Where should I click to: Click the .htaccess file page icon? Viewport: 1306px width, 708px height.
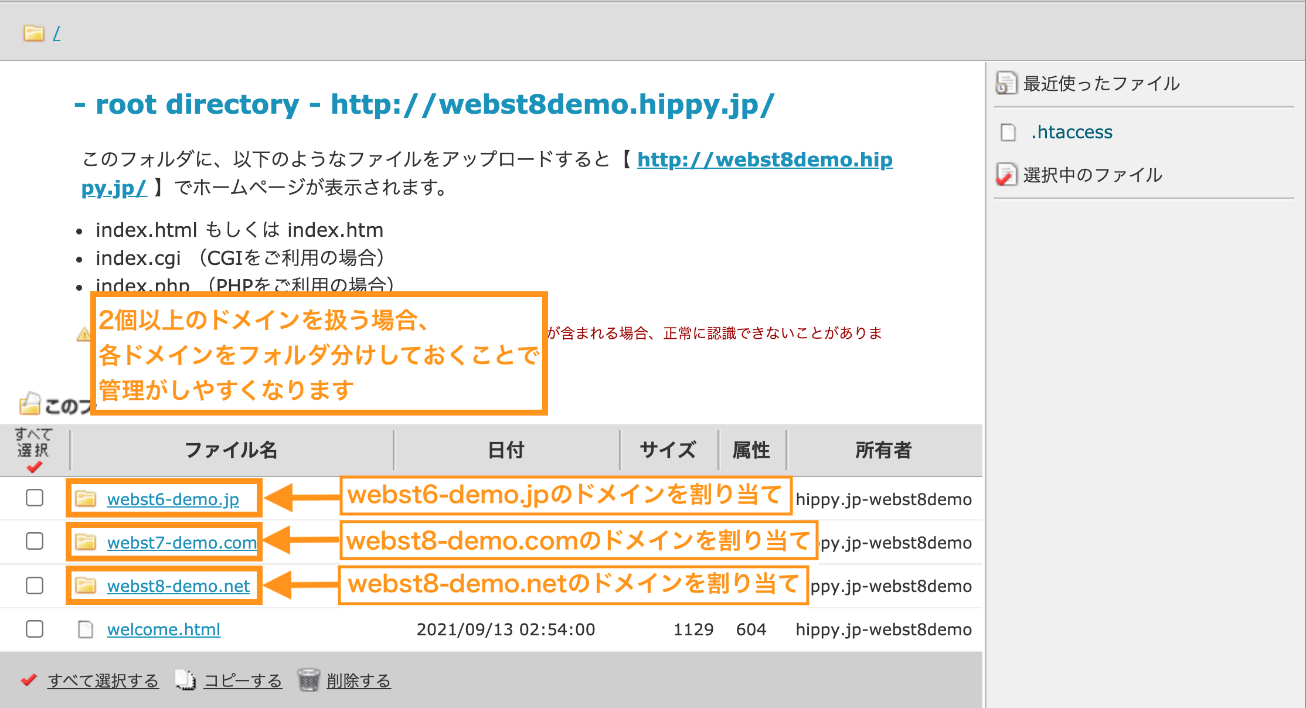pos(1008,132)
